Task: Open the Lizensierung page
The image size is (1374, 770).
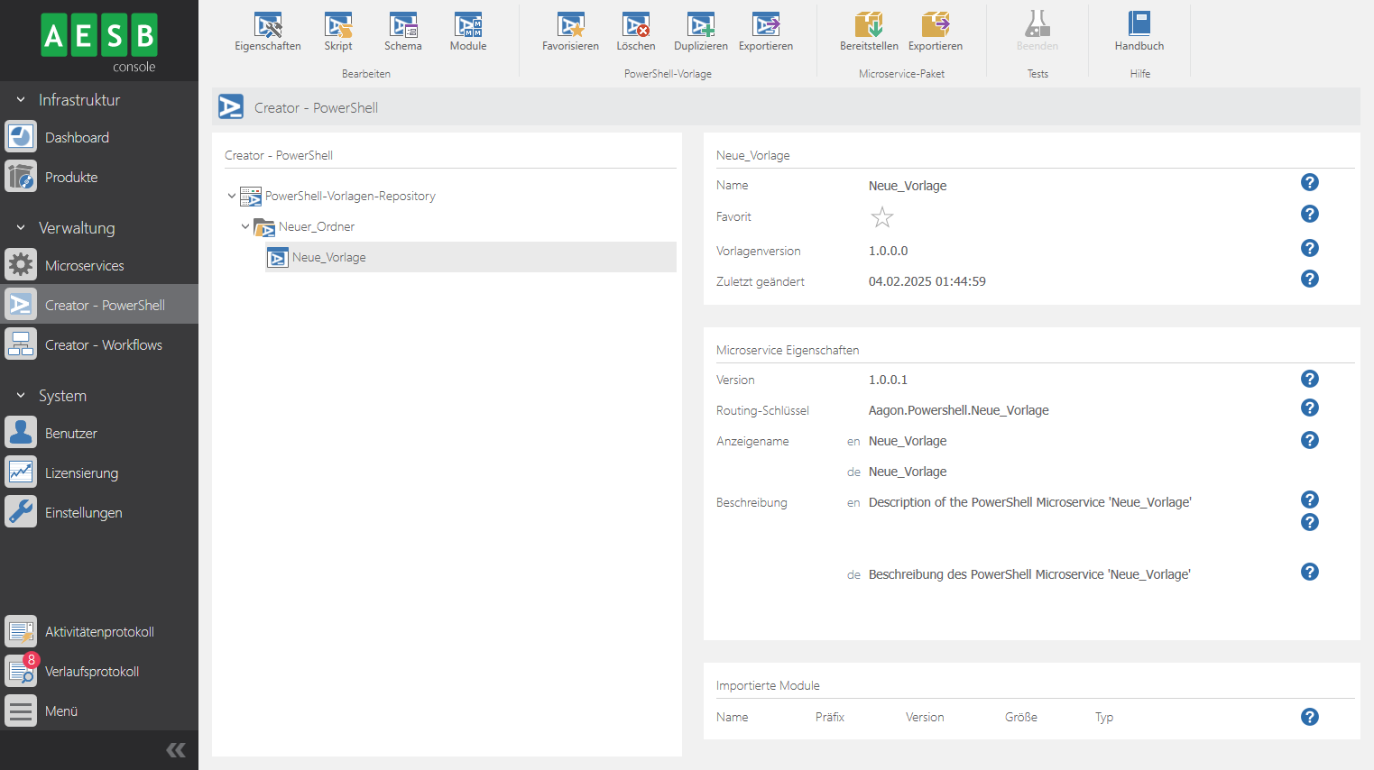Action: 81,472
